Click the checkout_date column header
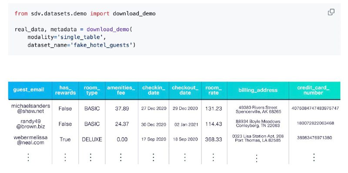 185,90
